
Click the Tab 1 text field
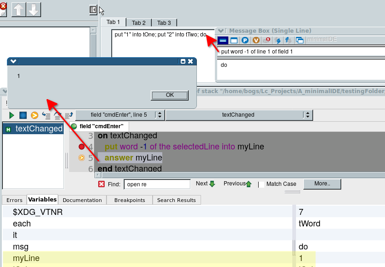(x=163, y=44)
